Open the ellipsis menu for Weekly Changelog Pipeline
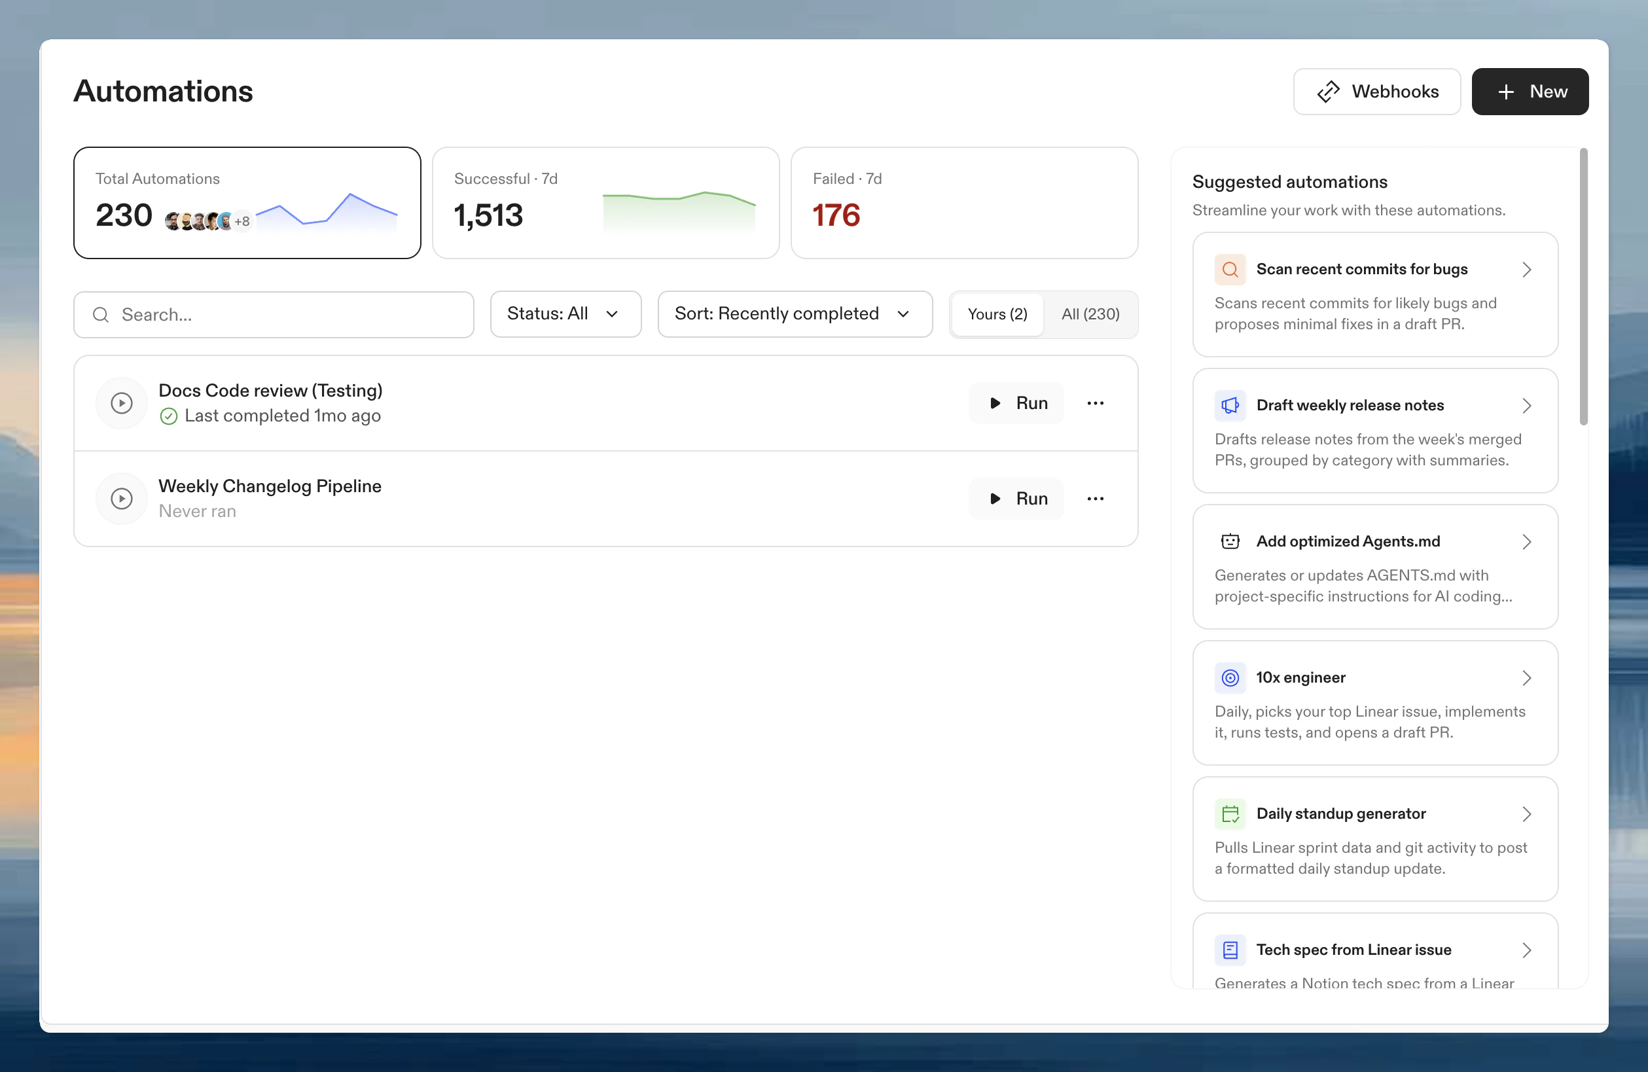The image size is (1648, 1072). pos(1095,498)
